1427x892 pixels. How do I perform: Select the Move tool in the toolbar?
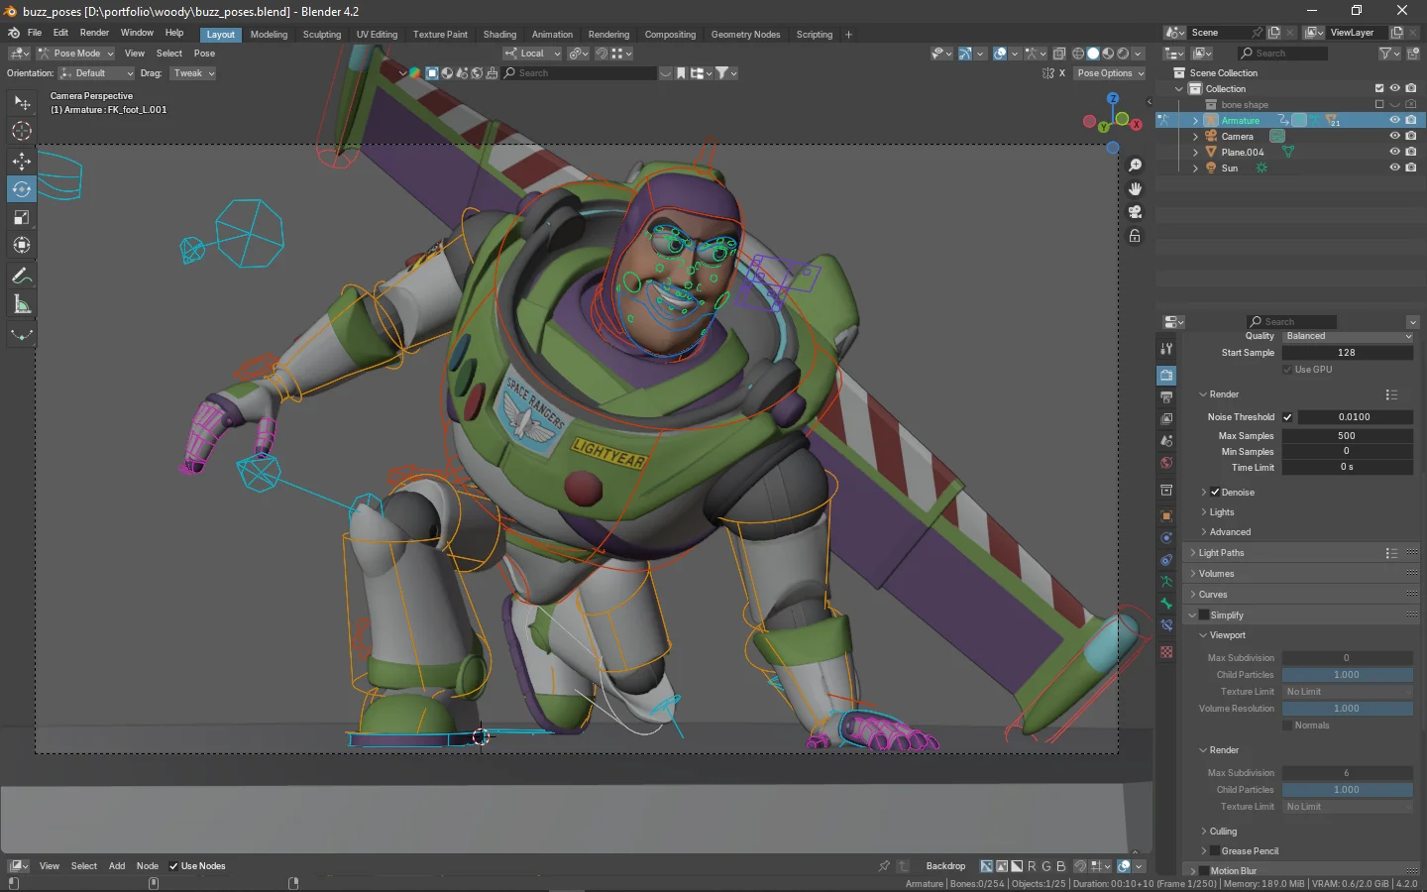(21, 162)
